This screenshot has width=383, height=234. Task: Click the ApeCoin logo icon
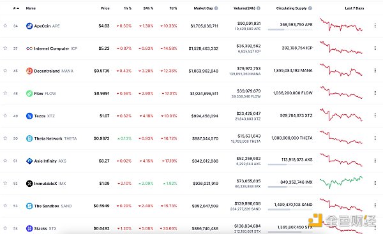click(29, 26)
